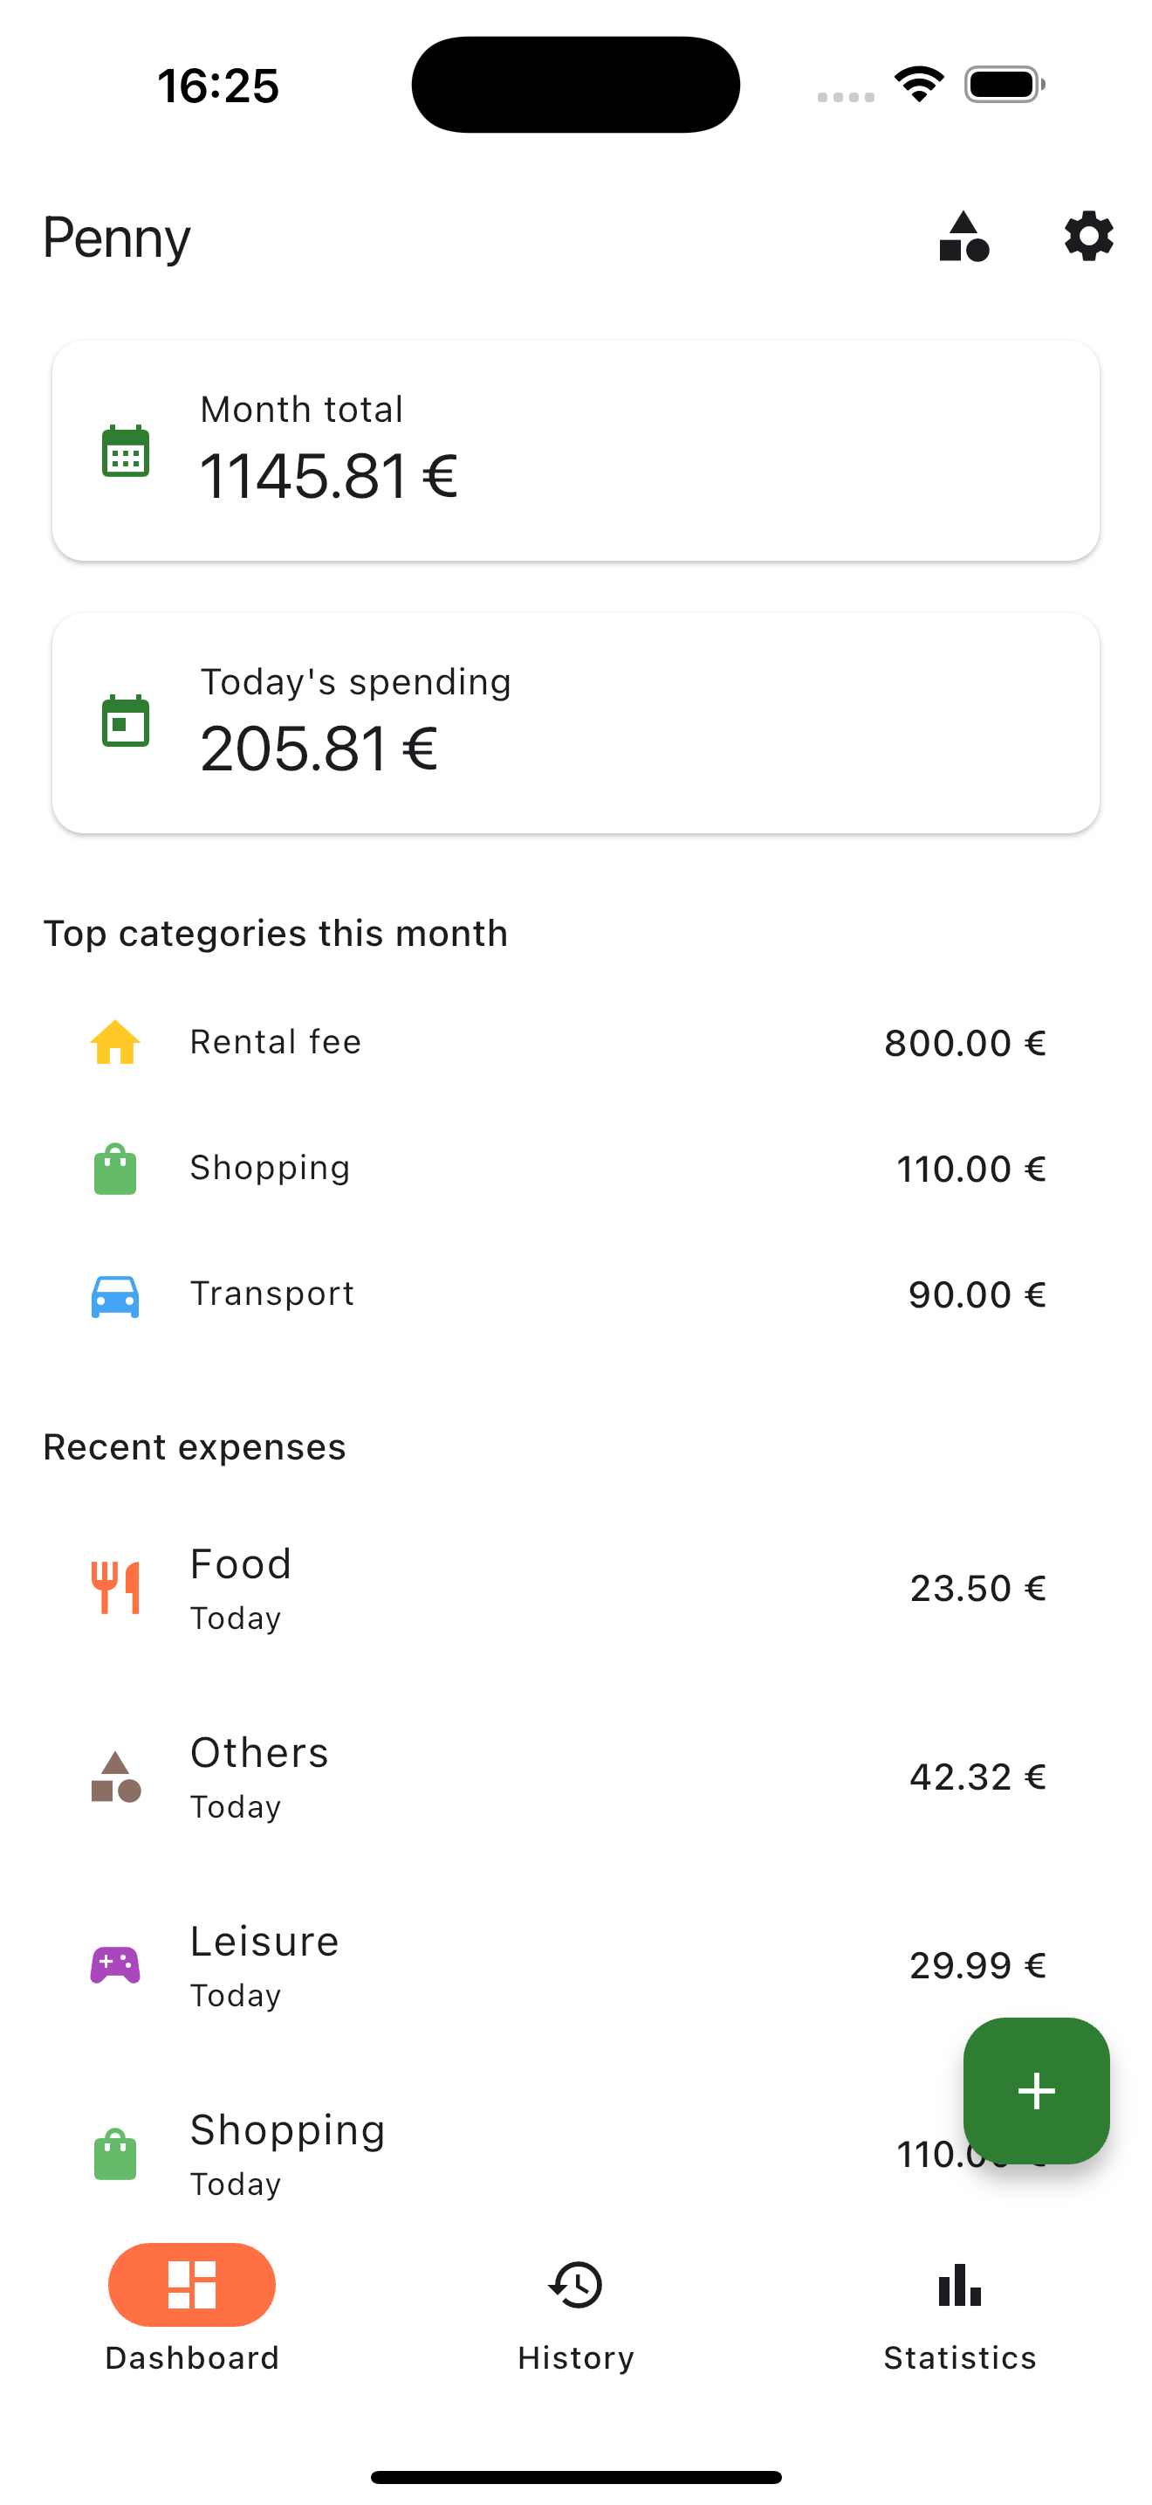1152x2505 pixels.
Task: Open the Shopping category in top categories
Action: [576, 1169]
